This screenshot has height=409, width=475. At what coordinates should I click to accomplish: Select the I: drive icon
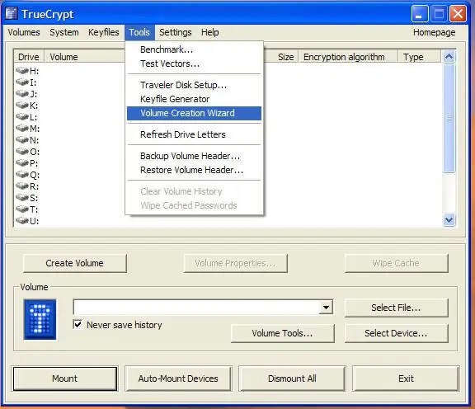[x=22, y=82]
